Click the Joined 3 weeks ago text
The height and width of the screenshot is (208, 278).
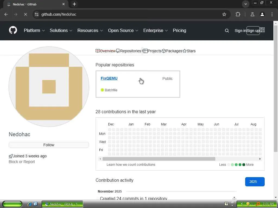30,156
